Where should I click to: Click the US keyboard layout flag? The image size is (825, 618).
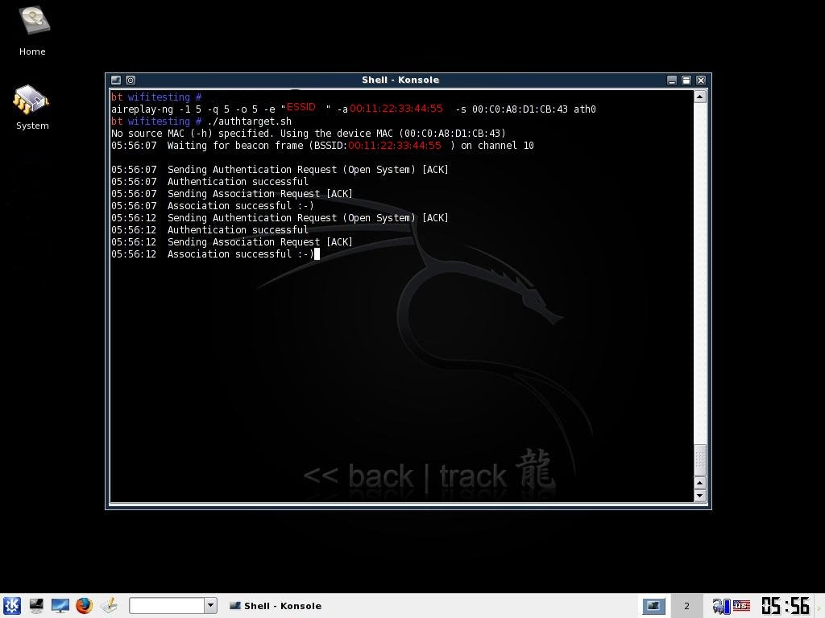741,606
